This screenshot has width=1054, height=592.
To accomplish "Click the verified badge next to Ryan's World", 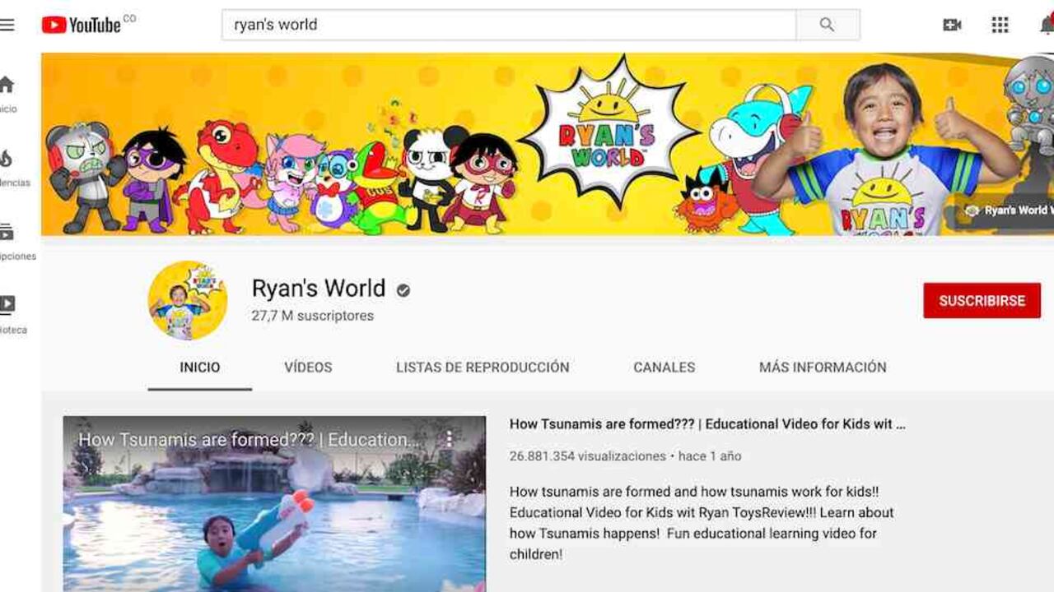I will coord(403,290).
